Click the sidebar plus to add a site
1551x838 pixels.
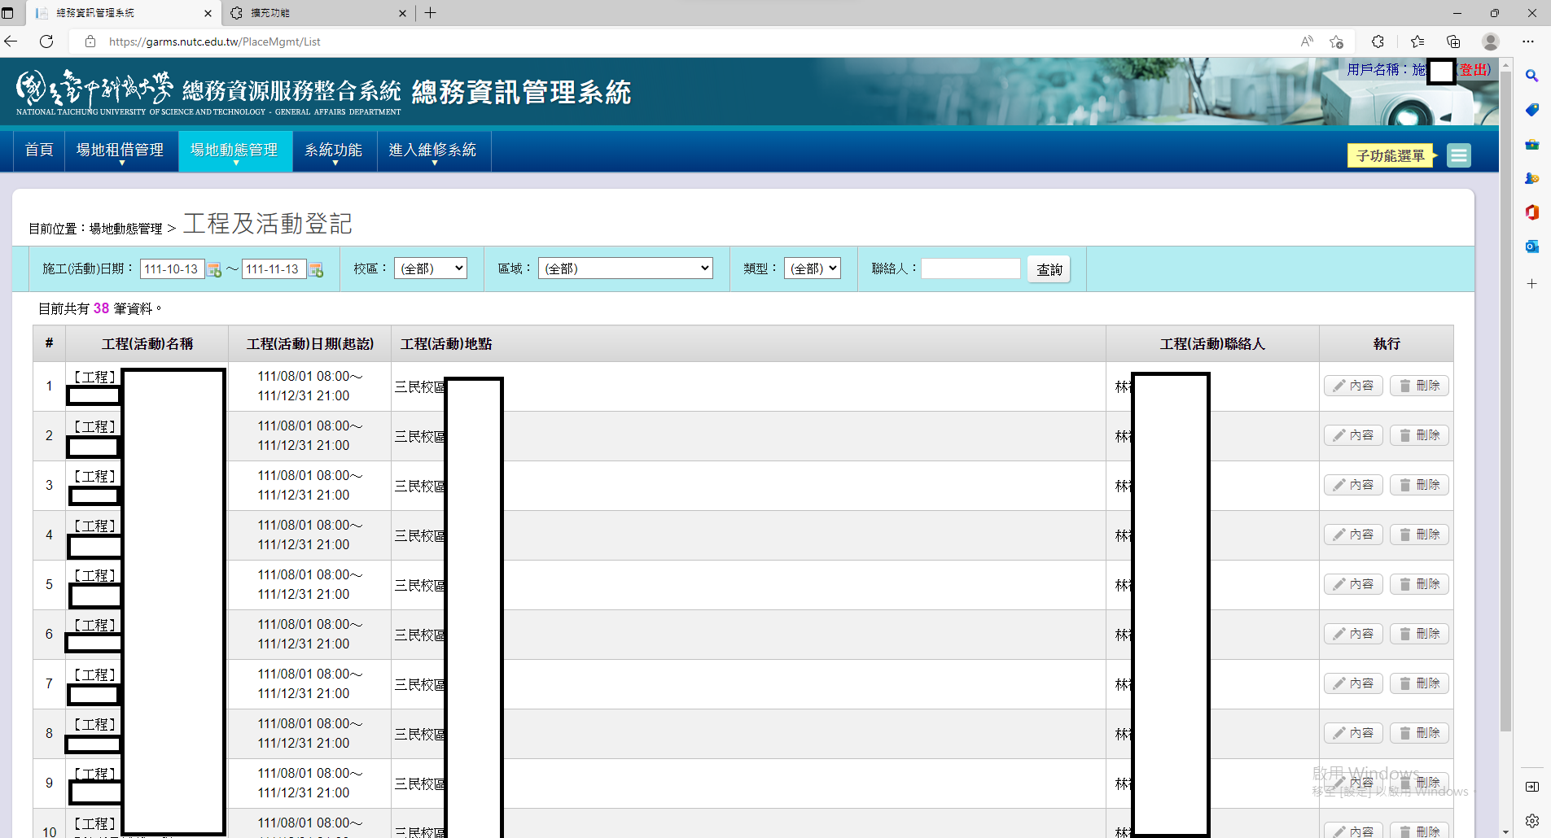(1531, 283)
